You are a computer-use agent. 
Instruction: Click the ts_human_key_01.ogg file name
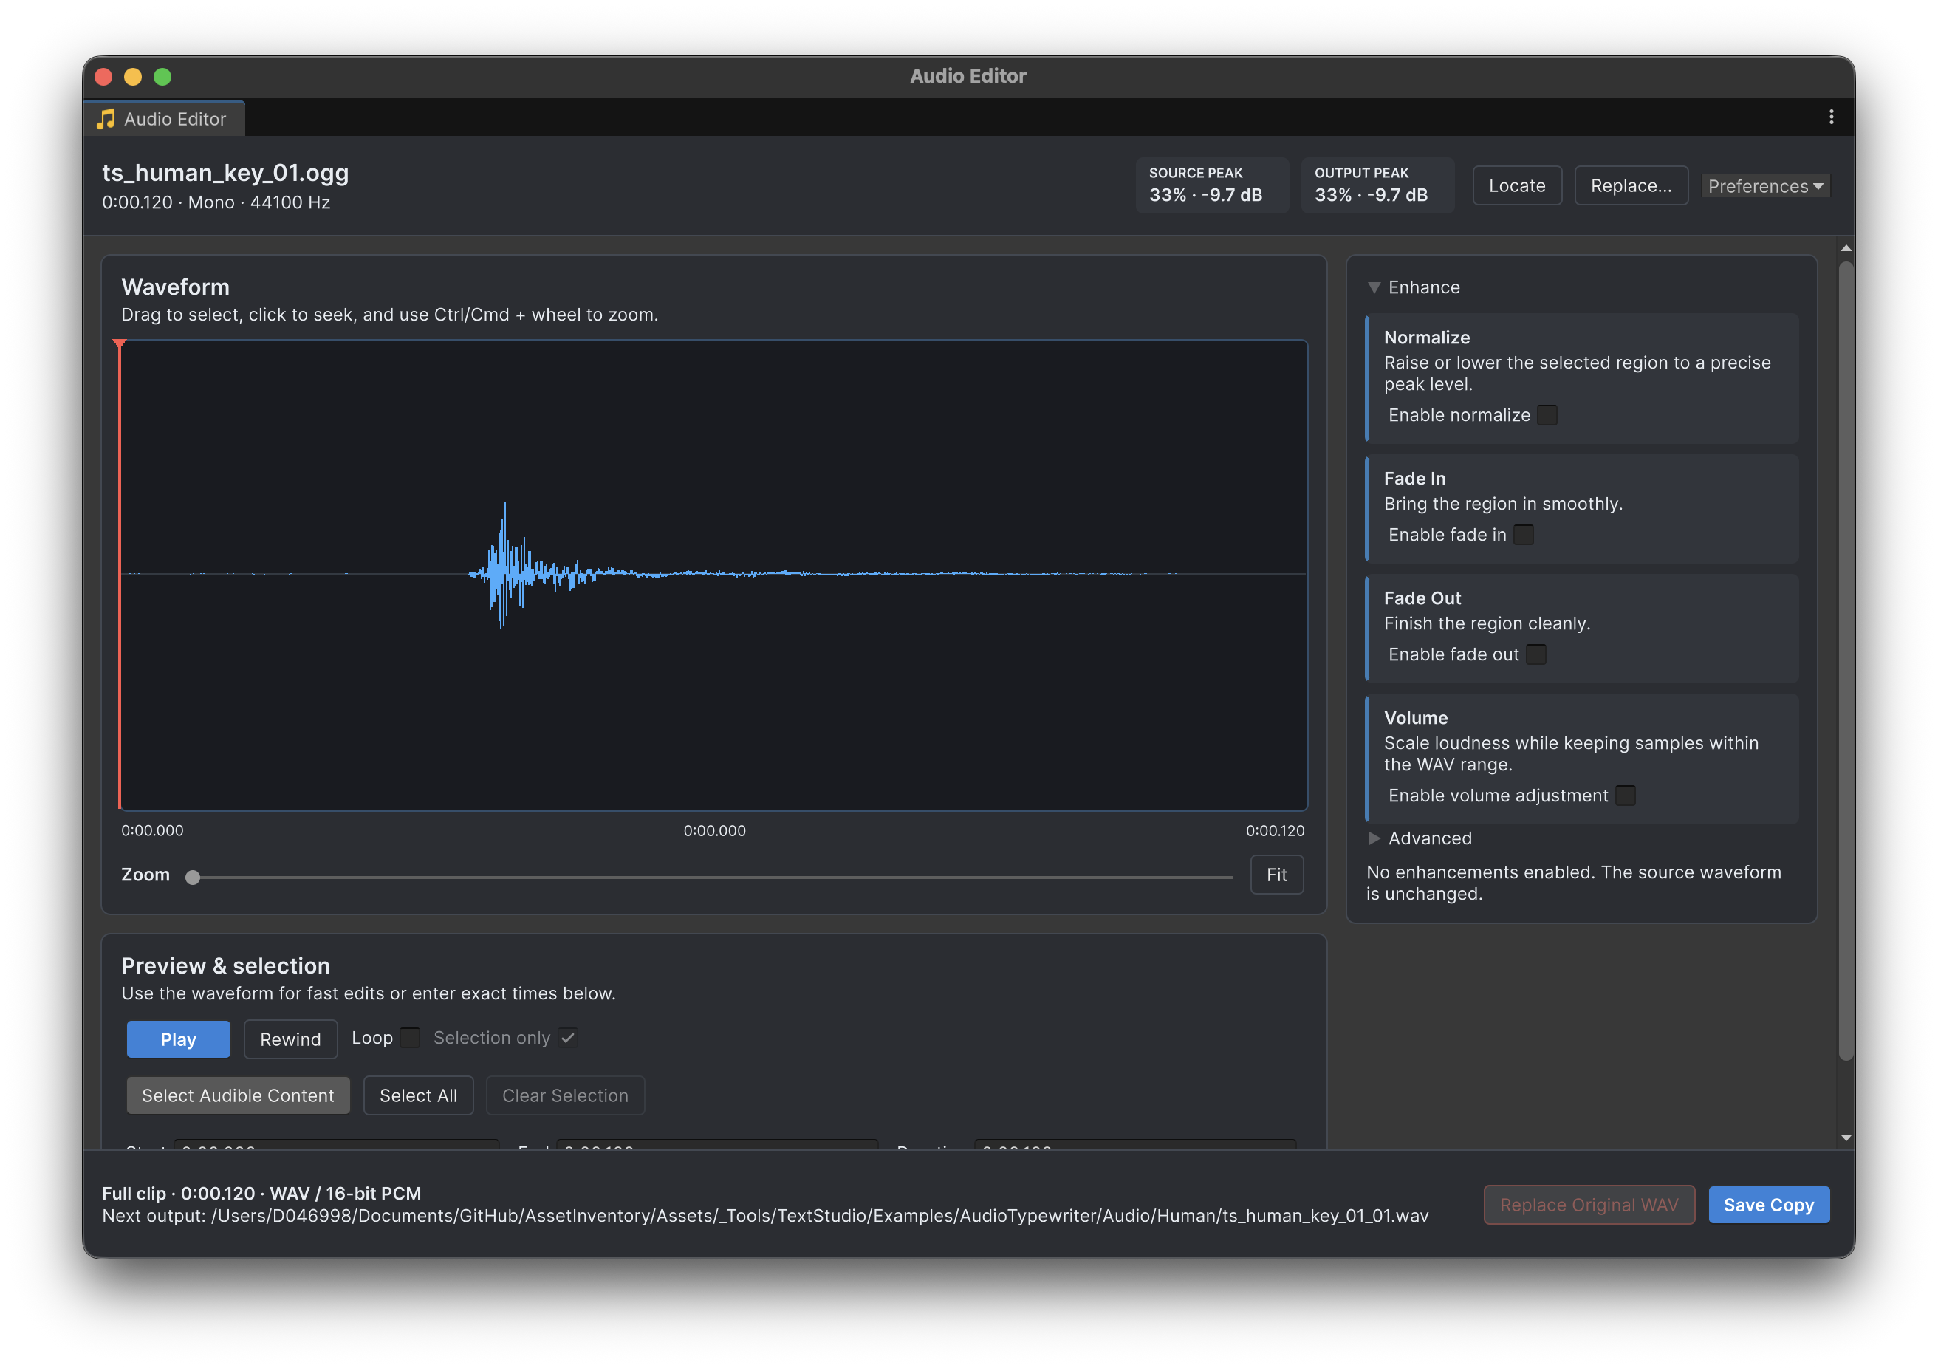click(x=225, y=173)
